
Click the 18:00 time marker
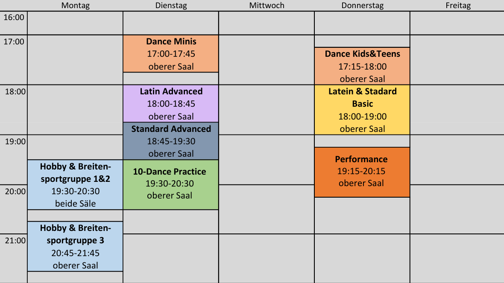[14, 91]
